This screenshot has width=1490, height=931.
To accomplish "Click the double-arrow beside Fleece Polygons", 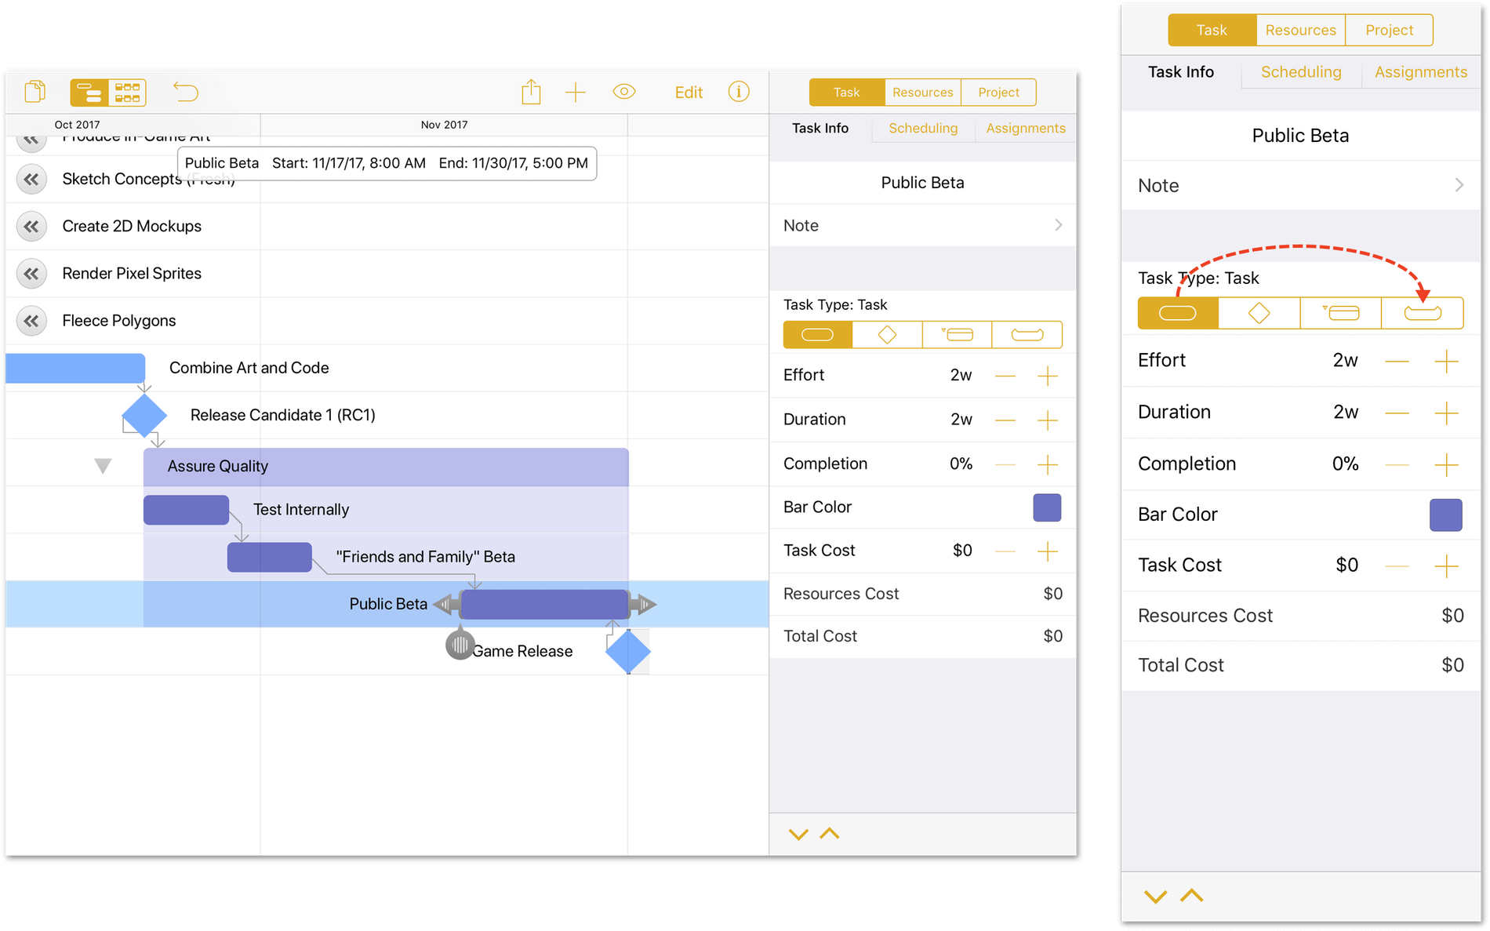I will [31, 321].
